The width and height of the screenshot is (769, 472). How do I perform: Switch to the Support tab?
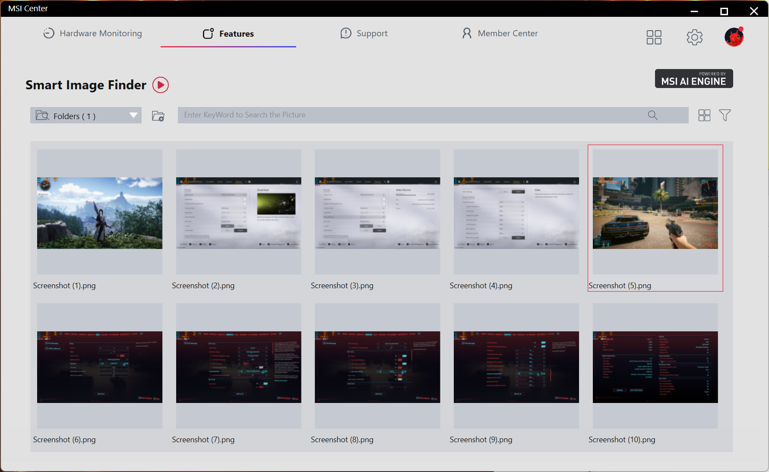(x=364, y=34)
